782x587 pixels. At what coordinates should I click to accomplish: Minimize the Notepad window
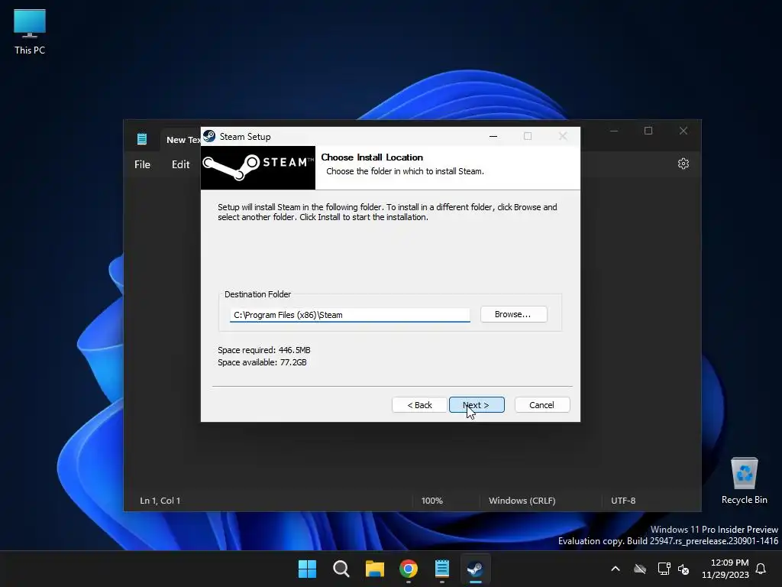click(x=614, y=131)
